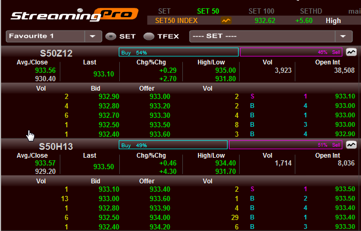The height and width of the screenshot is (231, 361).
Task: Click S50Z12 average price 933.56
Action: tap(45, 70)
